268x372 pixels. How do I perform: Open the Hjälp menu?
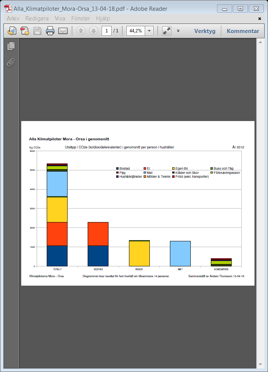coord(103,19)
